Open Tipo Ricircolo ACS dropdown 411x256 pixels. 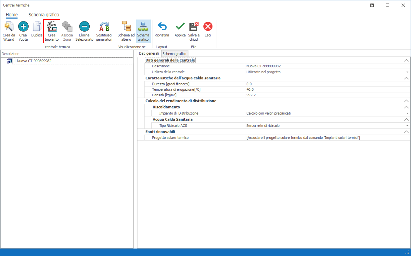tap(407, 126)
